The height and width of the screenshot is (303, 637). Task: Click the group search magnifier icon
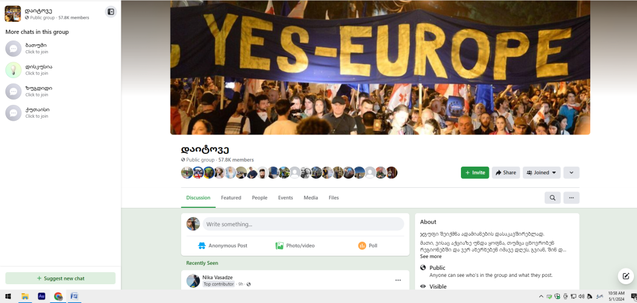[553, 198]
